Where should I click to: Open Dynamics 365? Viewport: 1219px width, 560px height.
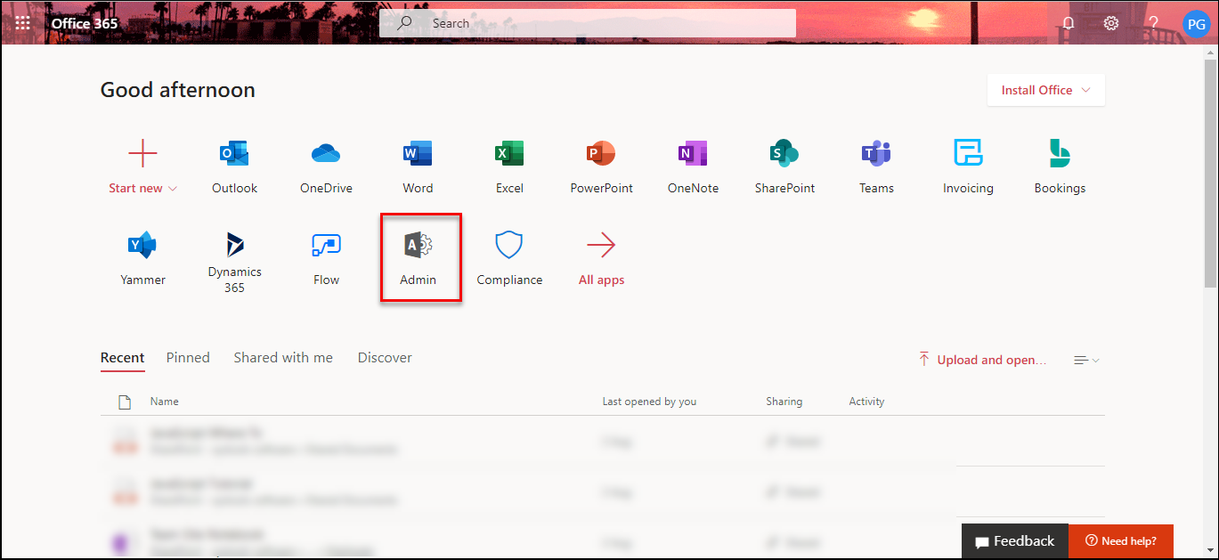pyautogui.click(x=234, y=262)
